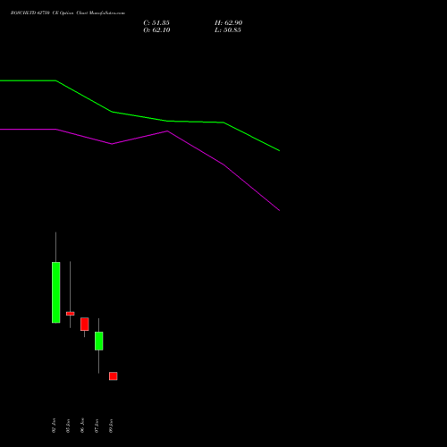Click the 09 Jan date axis label
Screen dimensions: 447x447
pyautogui.click(x=111, y=426)
